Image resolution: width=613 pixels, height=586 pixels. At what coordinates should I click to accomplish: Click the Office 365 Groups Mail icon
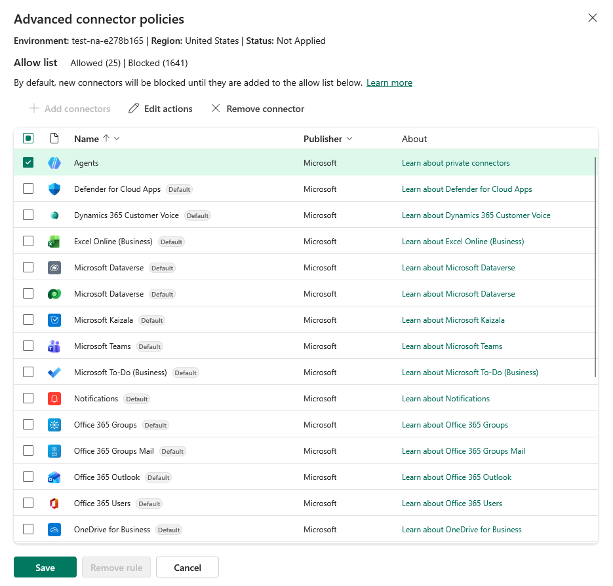(x=54, y=450)
